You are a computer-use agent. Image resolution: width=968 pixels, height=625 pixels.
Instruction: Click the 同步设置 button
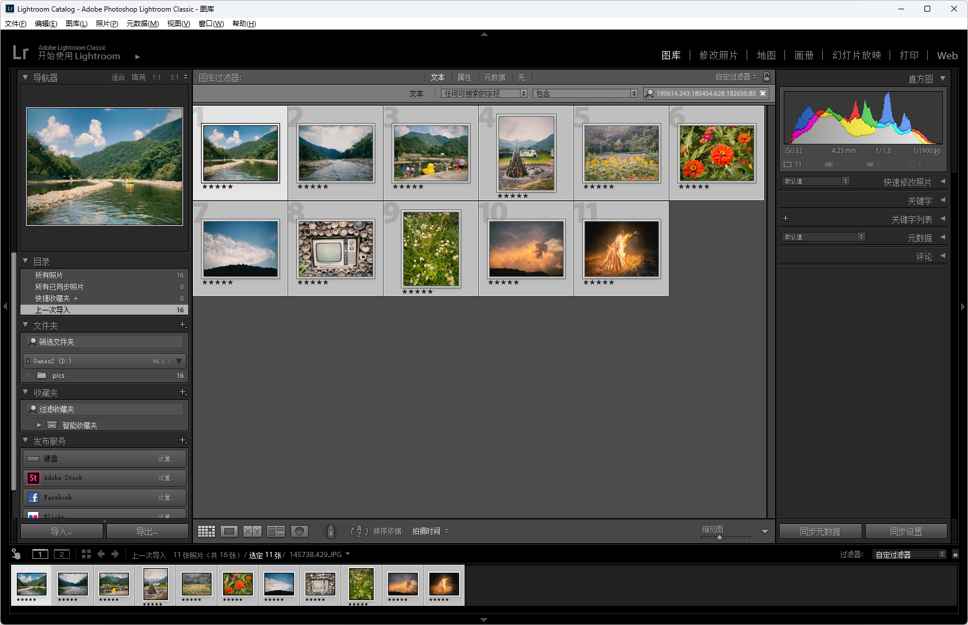[906, 531]
